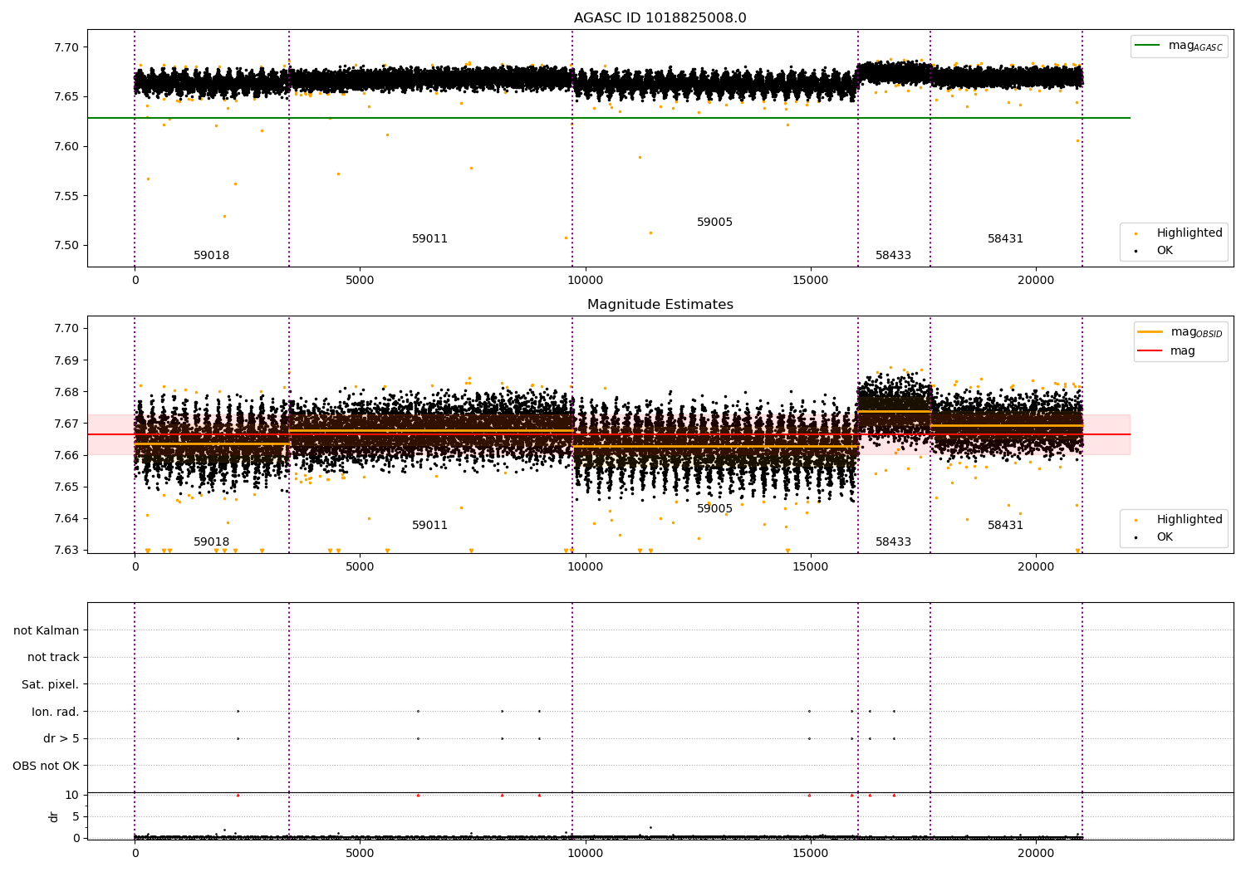Click the red triangle marker within the 59018 segment
This screenshot has width=1246, height=872.
tap(238, 795)
